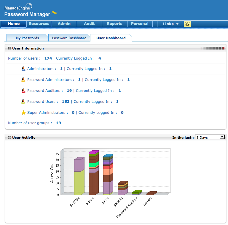Click the guest bar in activity chart
This screenshot has height=225, width=228.
108,175
